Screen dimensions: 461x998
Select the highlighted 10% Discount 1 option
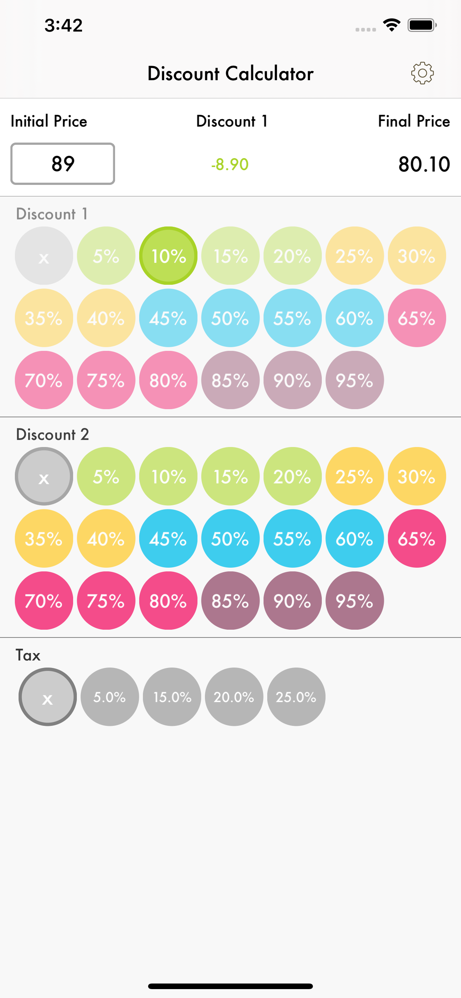[x=168, y=256]
